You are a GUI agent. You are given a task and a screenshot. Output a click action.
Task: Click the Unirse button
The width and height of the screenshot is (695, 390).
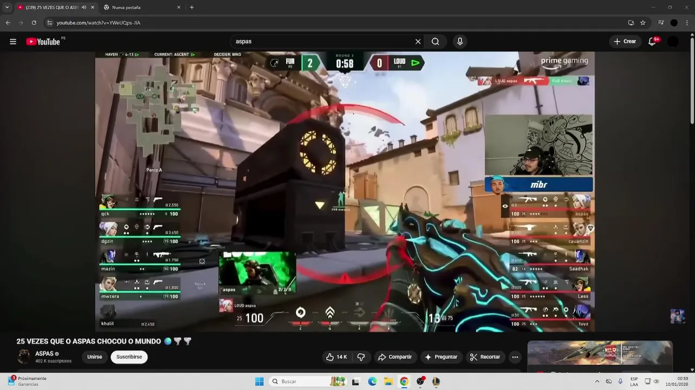point(95,357)
